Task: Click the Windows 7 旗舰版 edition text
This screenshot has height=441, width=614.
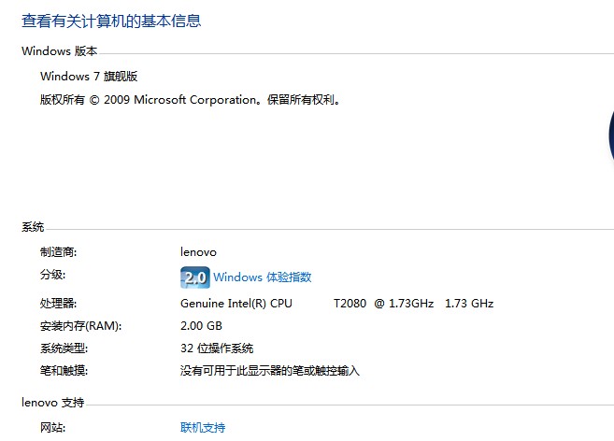Action: point(89,76)
